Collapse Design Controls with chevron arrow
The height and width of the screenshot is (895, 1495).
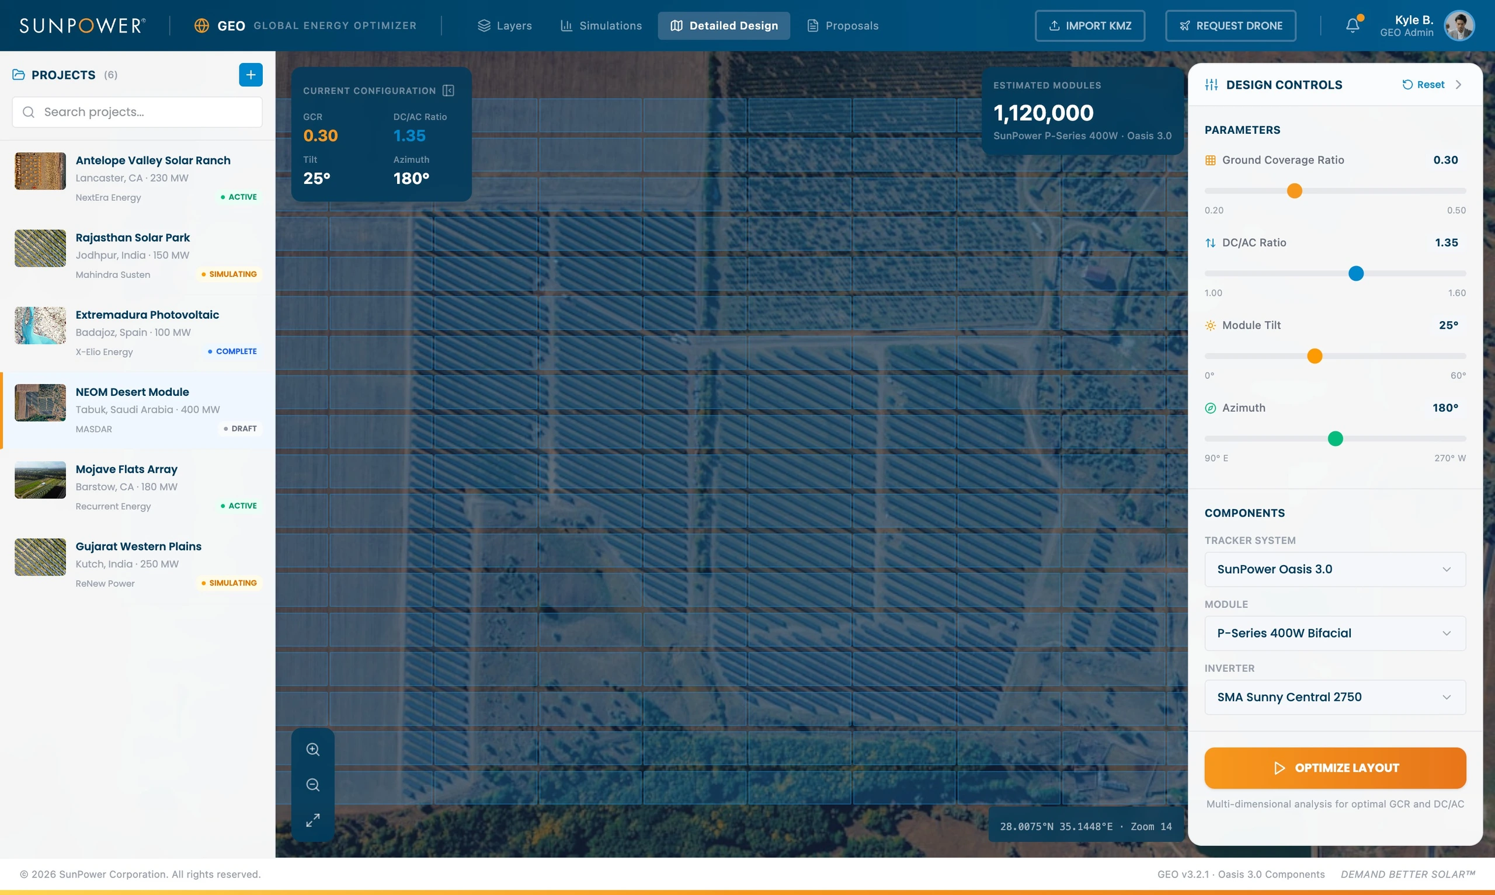coord(1458,85)
